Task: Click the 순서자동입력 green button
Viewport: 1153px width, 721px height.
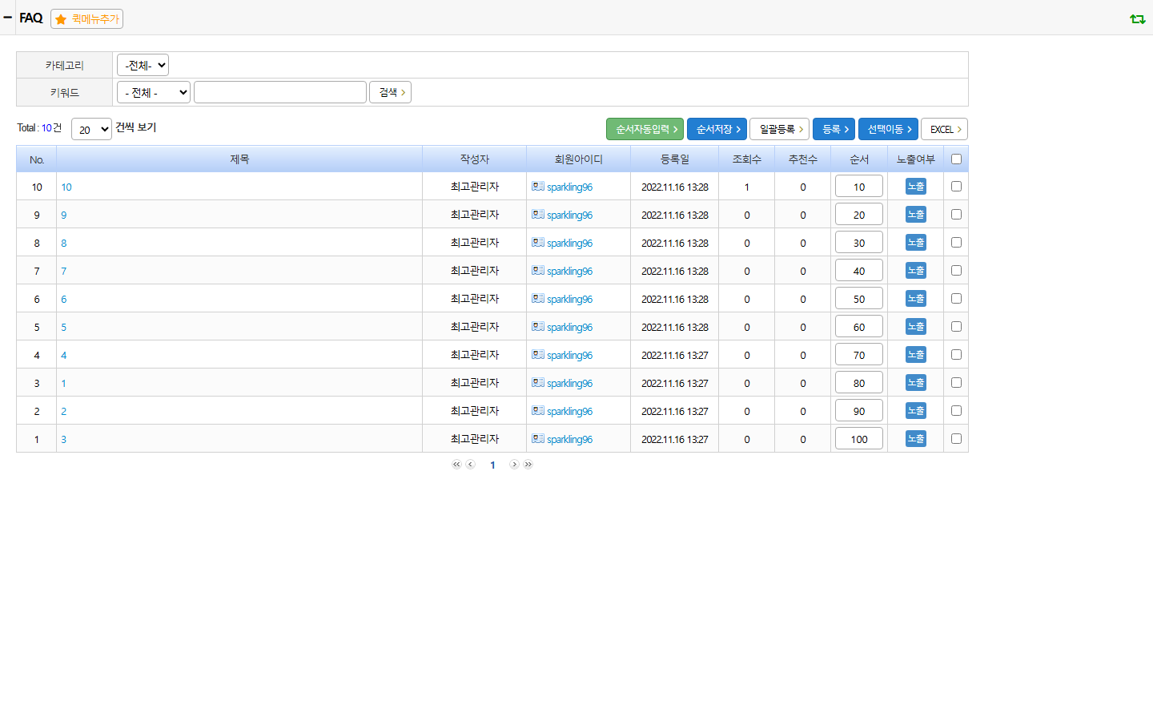Action: pos(645,129)
